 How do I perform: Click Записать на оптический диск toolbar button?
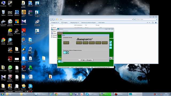point(88,22)
